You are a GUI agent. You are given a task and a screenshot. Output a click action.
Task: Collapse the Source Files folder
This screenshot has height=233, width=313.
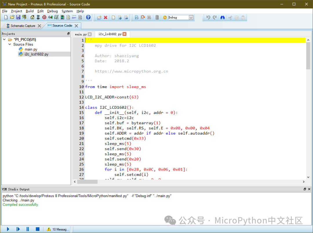10,44
